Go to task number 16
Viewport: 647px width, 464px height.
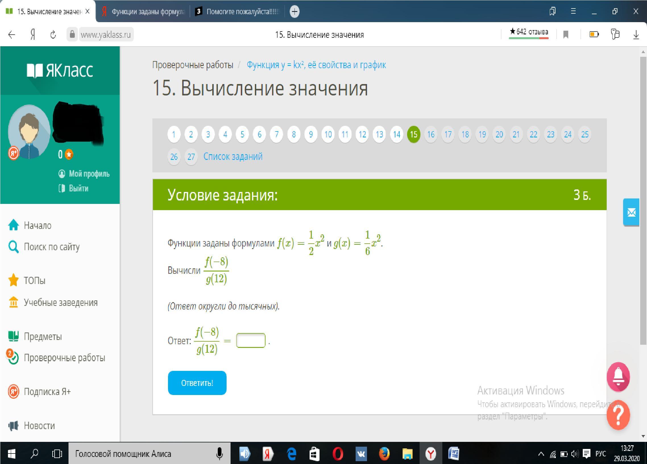click(430, 134)
